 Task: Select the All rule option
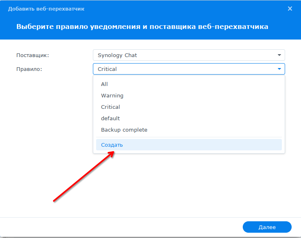(189, 84)
